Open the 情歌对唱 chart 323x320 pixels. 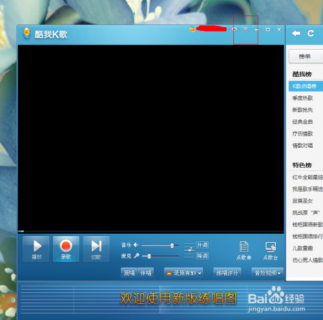click(302, 145)
